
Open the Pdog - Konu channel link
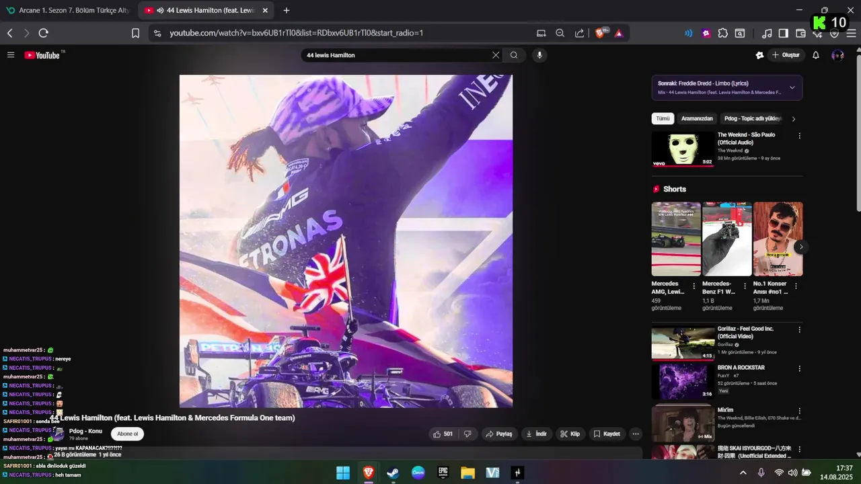point(85,431)
